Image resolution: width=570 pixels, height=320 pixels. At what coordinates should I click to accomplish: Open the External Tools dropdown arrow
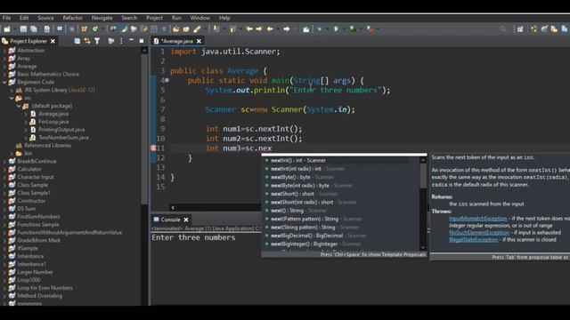378,29
